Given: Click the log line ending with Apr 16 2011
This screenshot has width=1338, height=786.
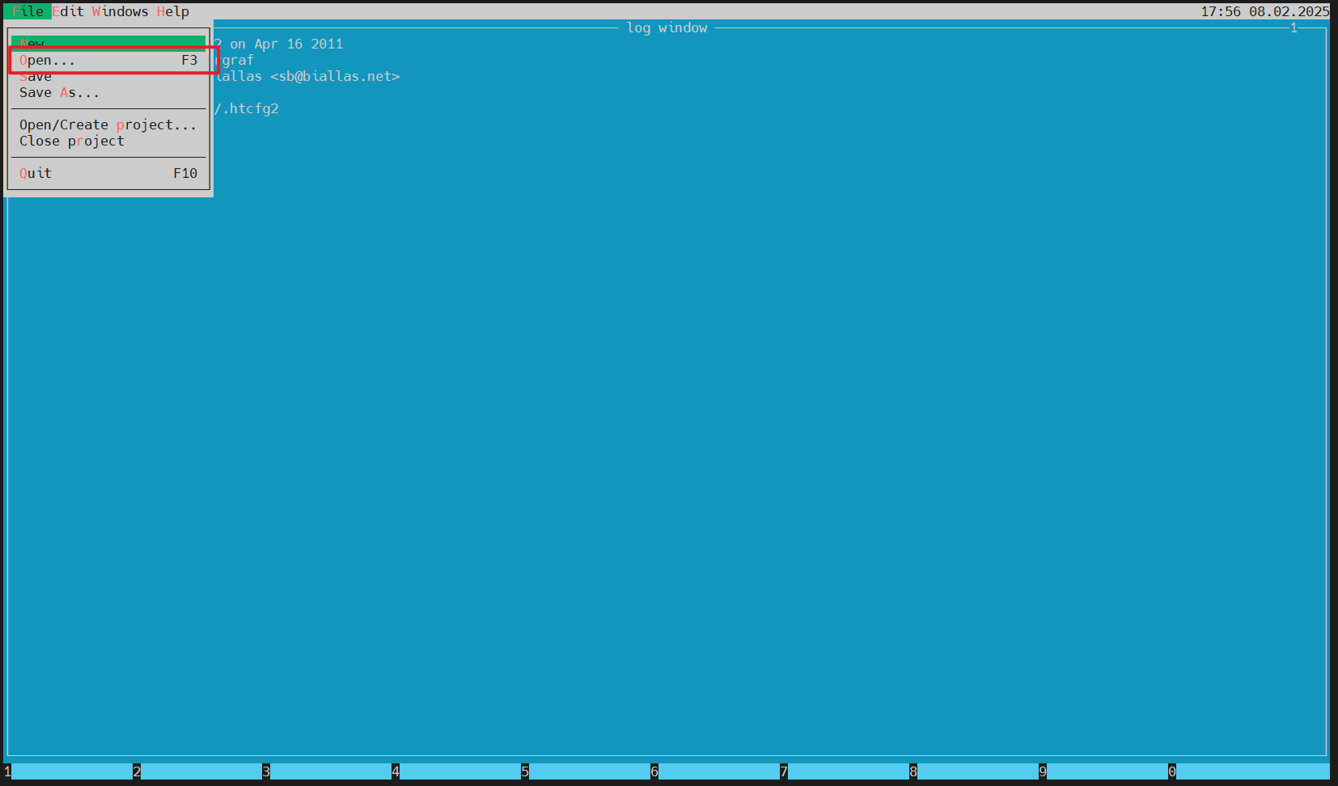Looking at the screenshot, I should (x=278, y=44).
